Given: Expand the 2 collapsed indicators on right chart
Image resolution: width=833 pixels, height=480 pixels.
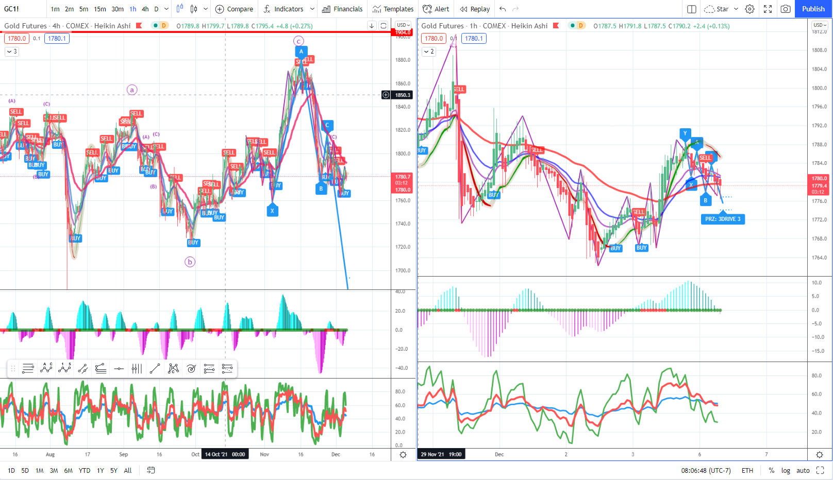Looking at the screenshot, I should [429, 52].
